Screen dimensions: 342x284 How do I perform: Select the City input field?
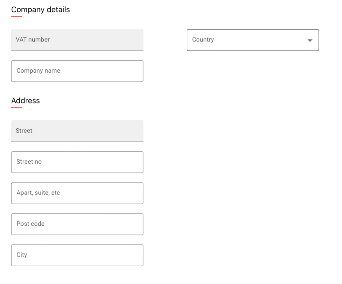point(77,255)
